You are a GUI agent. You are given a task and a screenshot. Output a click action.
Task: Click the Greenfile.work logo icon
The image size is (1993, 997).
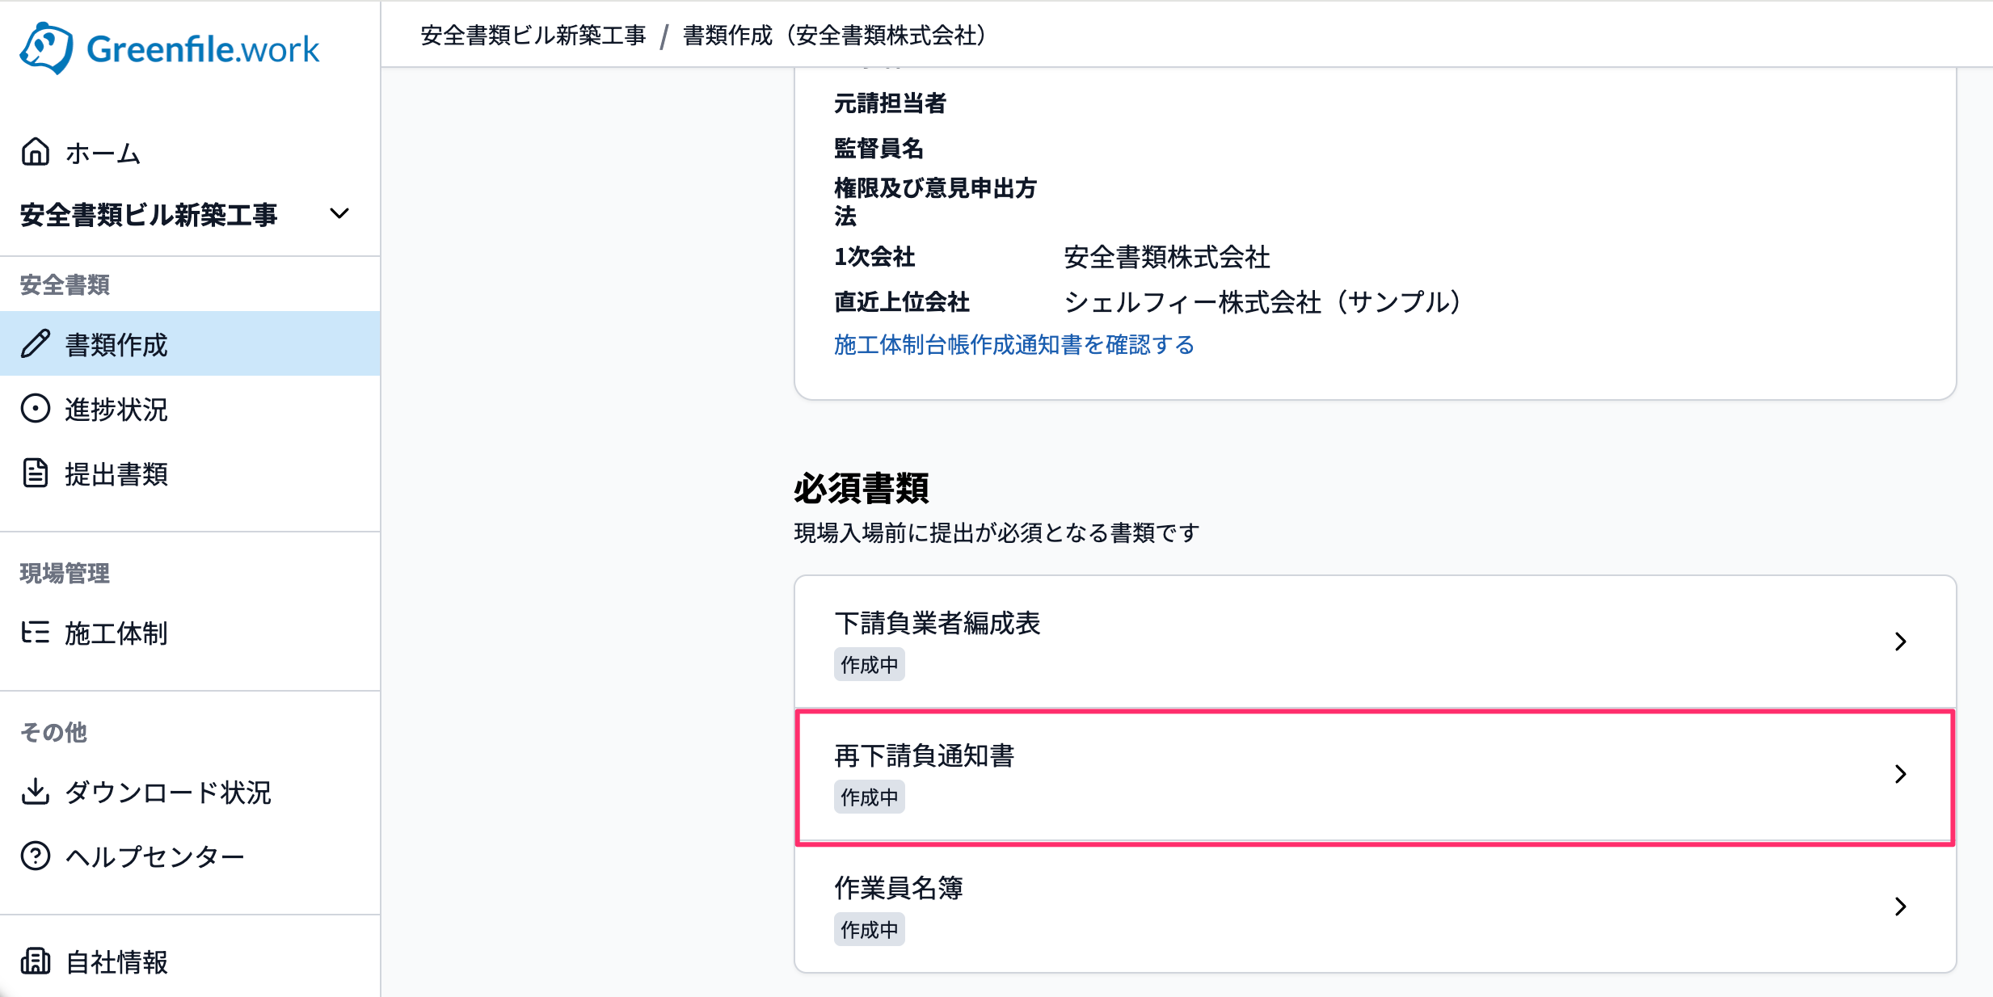[x=47, y=48]
